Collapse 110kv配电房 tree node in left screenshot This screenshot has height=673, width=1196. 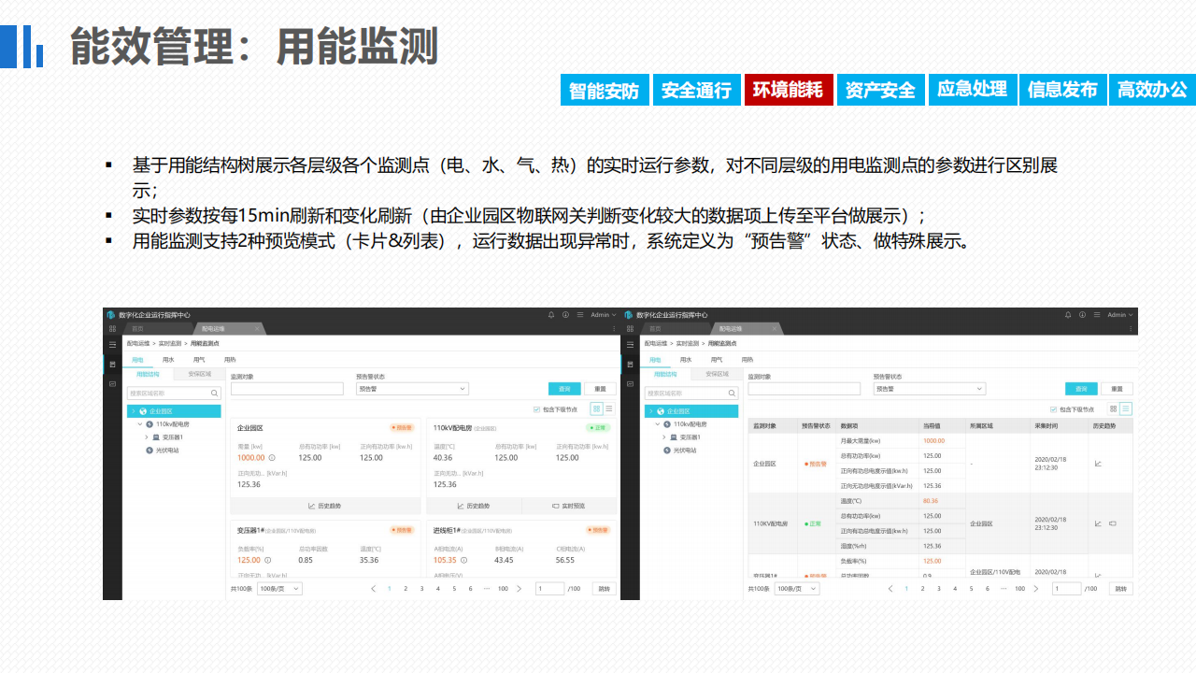(x=139, y=424)
